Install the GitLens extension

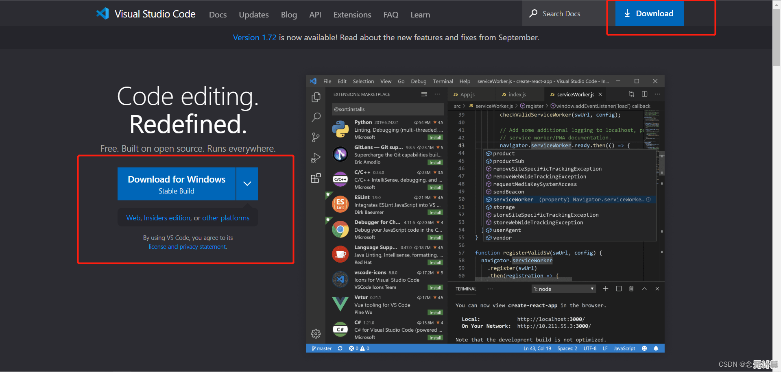(435, 163)
